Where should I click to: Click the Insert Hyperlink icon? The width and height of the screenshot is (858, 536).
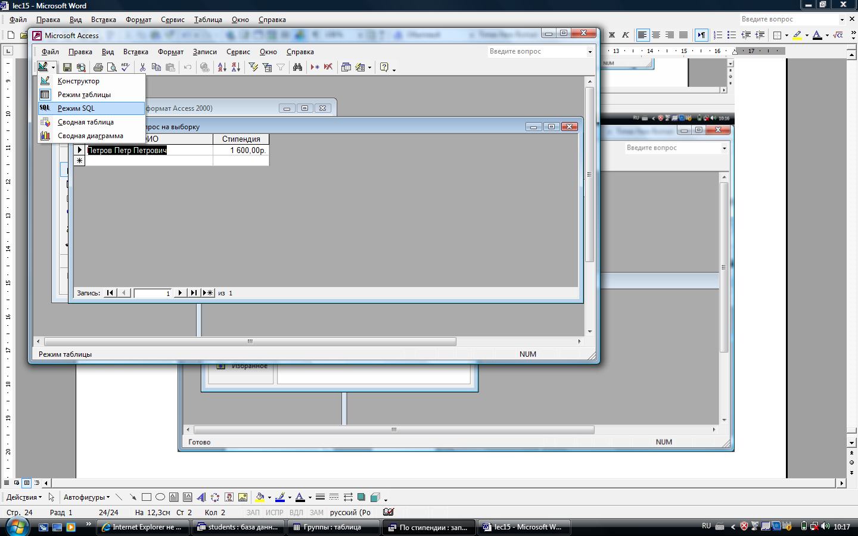pos(205,67)
